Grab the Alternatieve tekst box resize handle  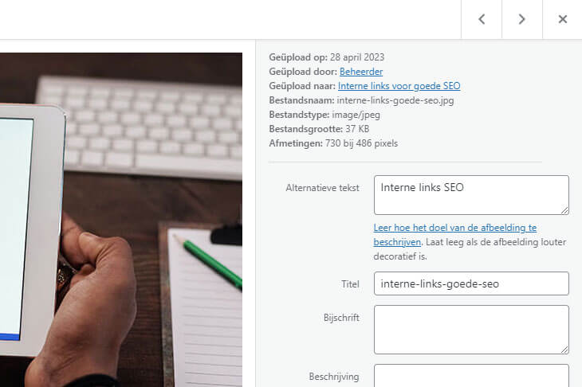point(564,210)
